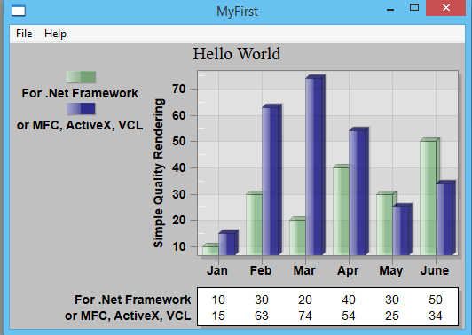The height and width of the screenshot is (335, 472).
Task: Click the 30 y-axis label
Action: point(179,194)
